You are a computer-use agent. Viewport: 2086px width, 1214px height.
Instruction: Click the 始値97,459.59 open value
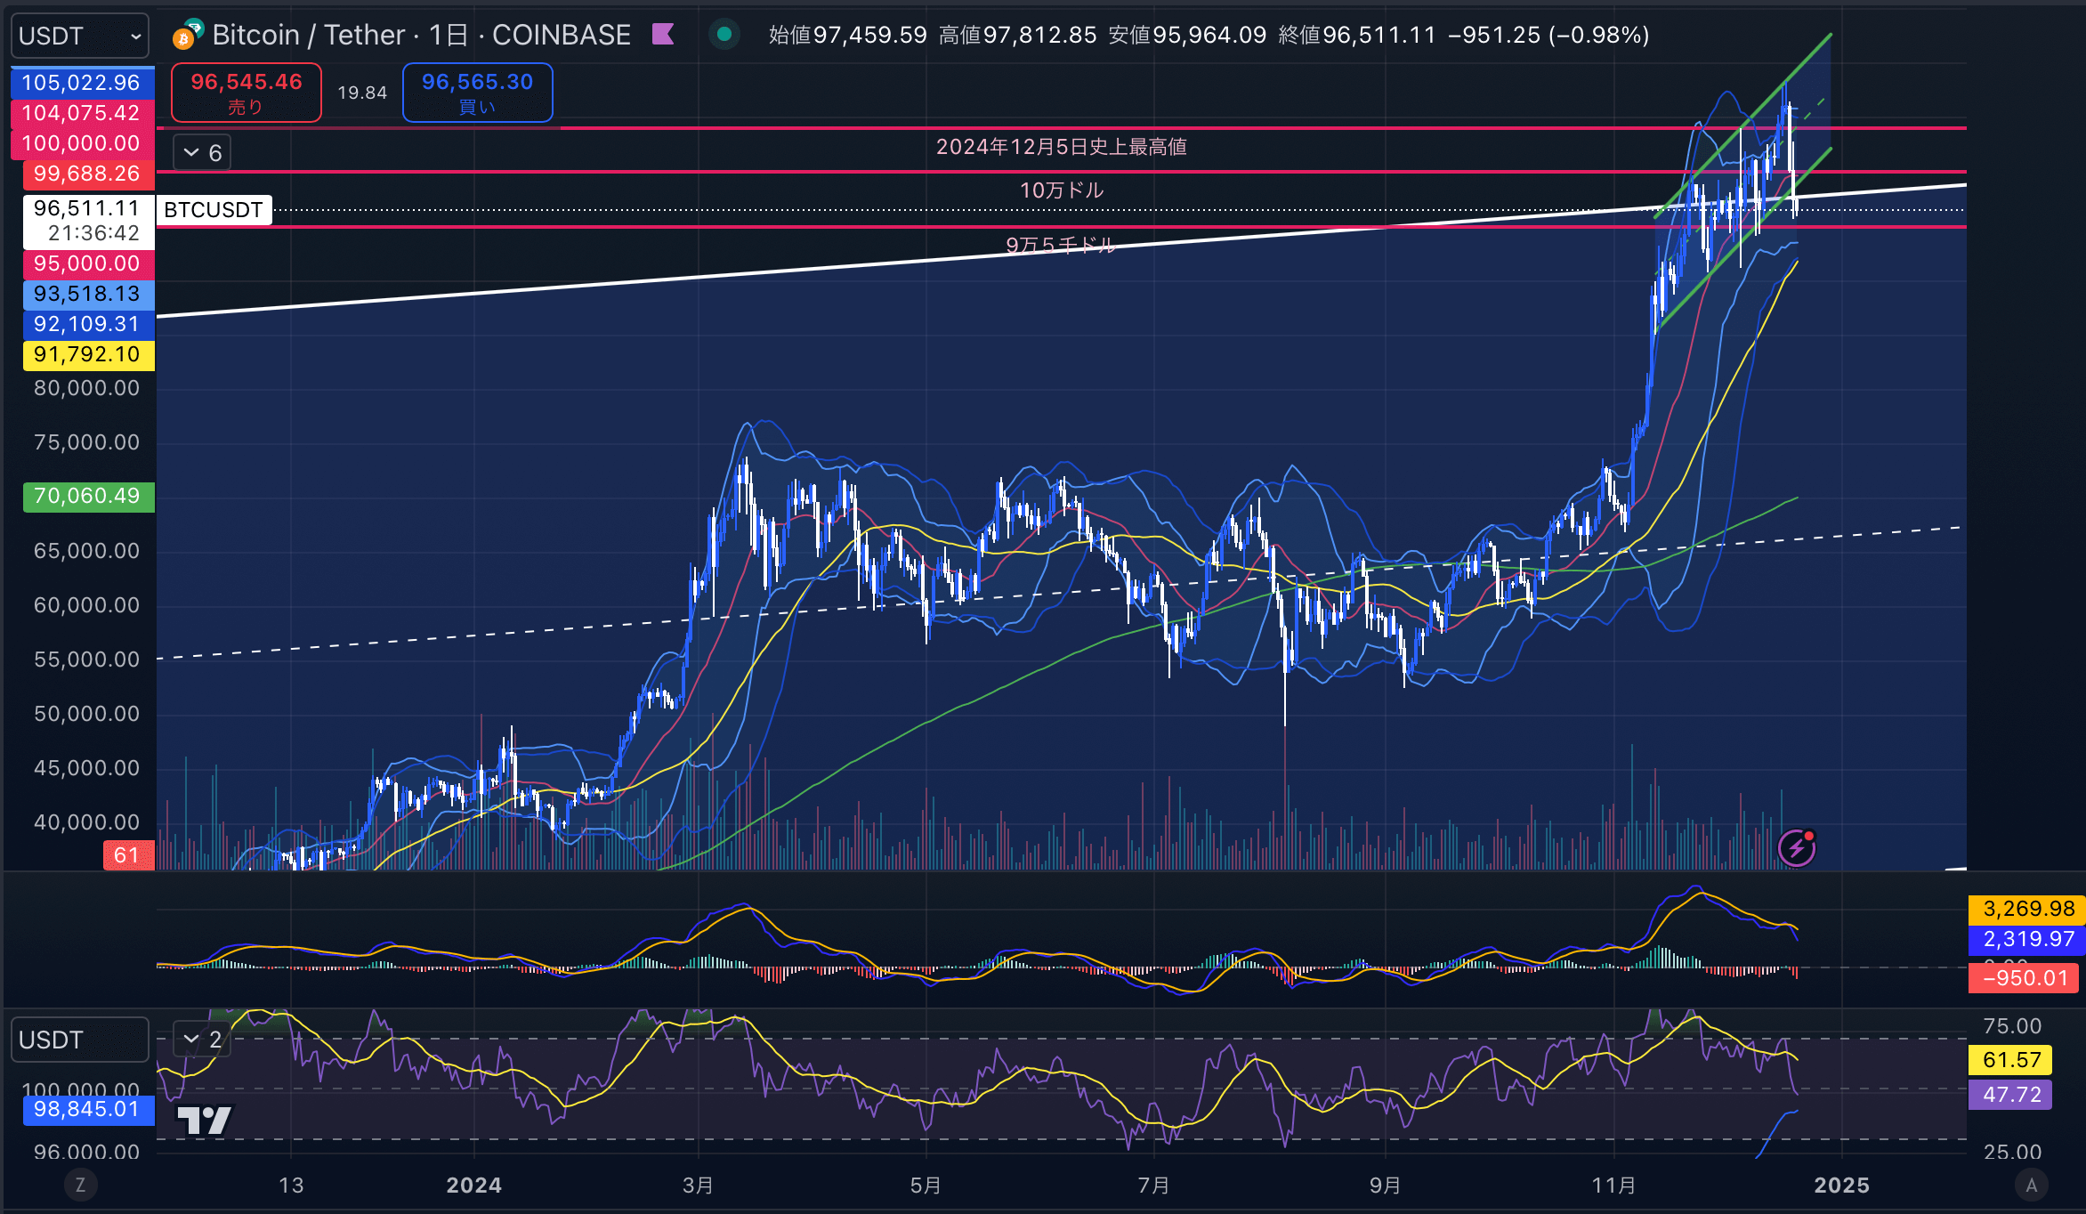tap(847, 35)
